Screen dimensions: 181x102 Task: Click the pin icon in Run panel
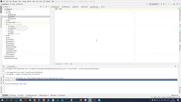3,83
